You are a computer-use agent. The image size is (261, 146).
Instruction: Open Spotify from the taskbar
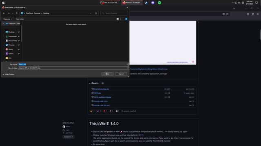pos(159,3)
